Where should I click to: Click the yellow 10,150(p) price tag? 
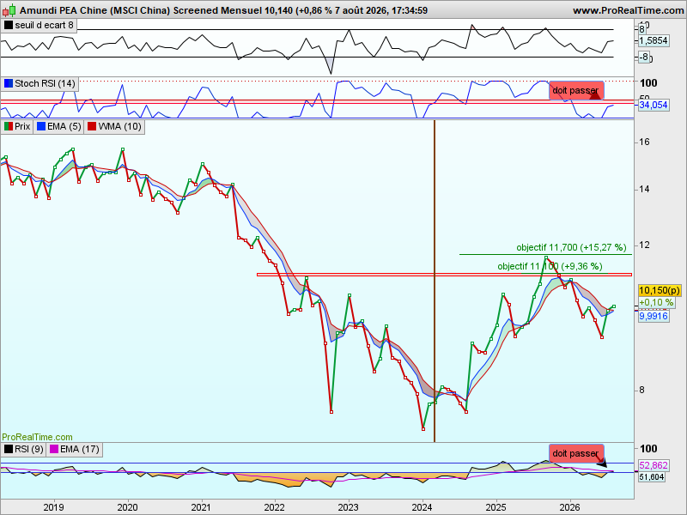(x=660, y=290)
